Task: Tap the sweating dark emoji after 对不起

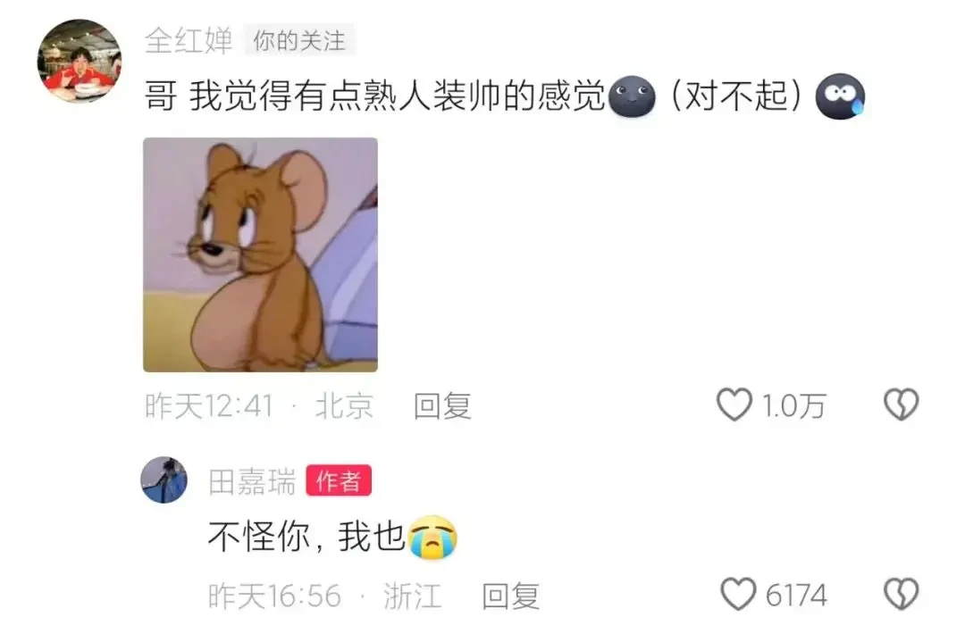Action: coord(840,96)
